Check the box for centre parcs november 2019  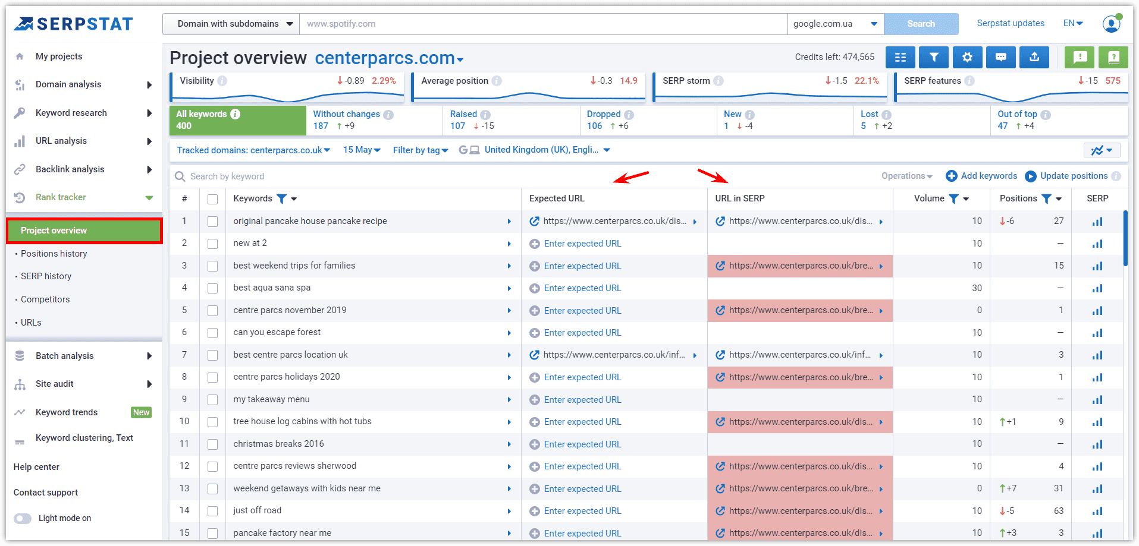(212, 311)
